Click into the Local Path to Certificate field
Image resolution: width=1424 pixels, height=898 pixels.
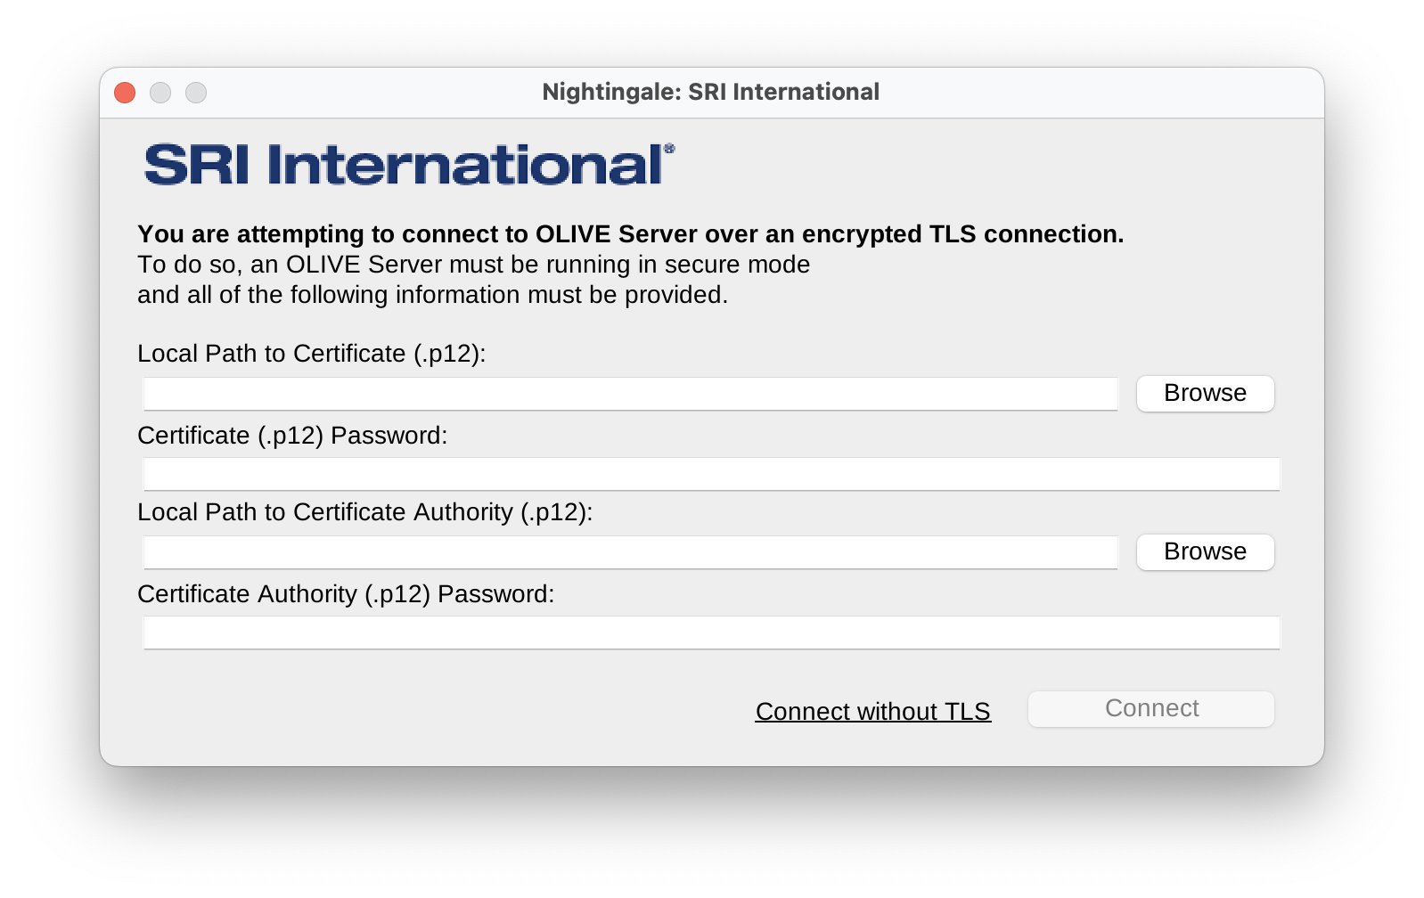(x=630, y=393)
